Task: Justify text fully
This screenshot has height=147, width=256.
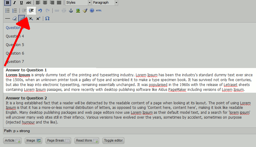Action: (59, 2)
